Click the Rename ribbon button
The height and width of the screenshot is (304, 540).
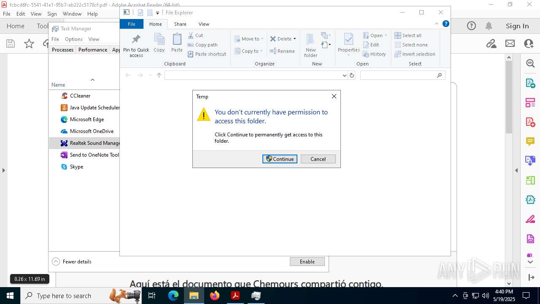tap(282, 51)
